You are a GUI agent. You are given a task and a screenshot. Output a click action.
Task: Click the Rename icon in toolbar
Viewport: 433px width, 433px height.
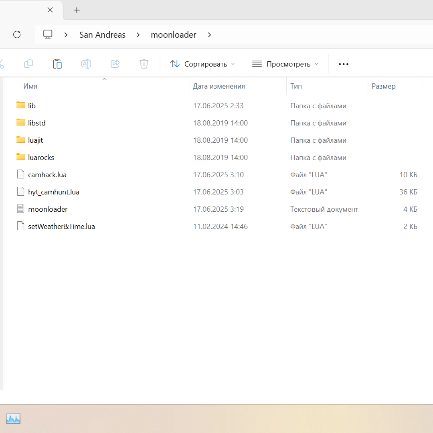(x=86, y=64)
